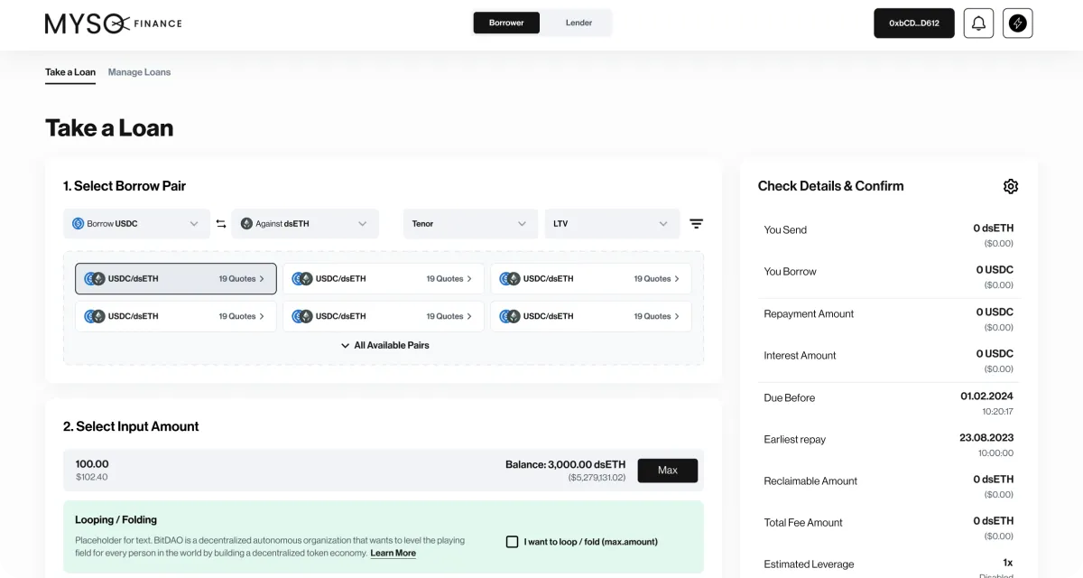1083x578 pixels.
Task: Open the Borrow USDC dropdown
Action: tap(136, 224)
